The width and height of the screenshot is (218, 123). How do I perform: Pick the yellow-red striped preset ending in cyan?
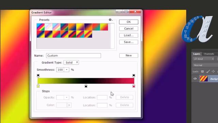pyautogui.click(x=80, y=34)
